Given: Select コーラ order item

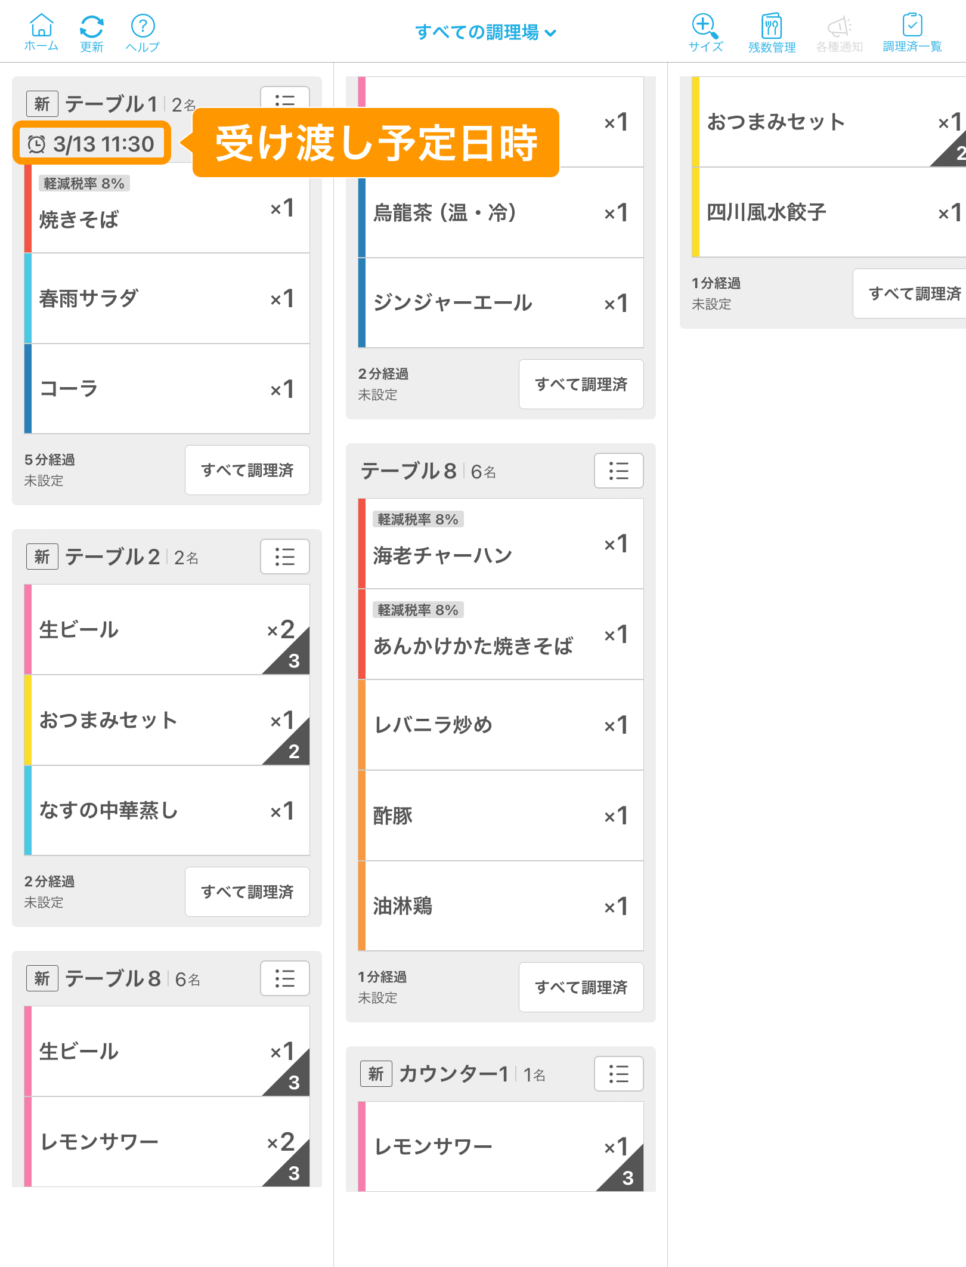Looking at the screenshot, I should (x=167, y=389).
